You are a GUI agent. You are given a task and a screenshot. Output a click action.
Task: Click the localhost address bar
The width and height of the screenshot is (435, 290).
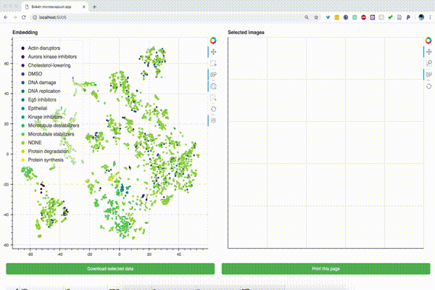pos(167,17)
